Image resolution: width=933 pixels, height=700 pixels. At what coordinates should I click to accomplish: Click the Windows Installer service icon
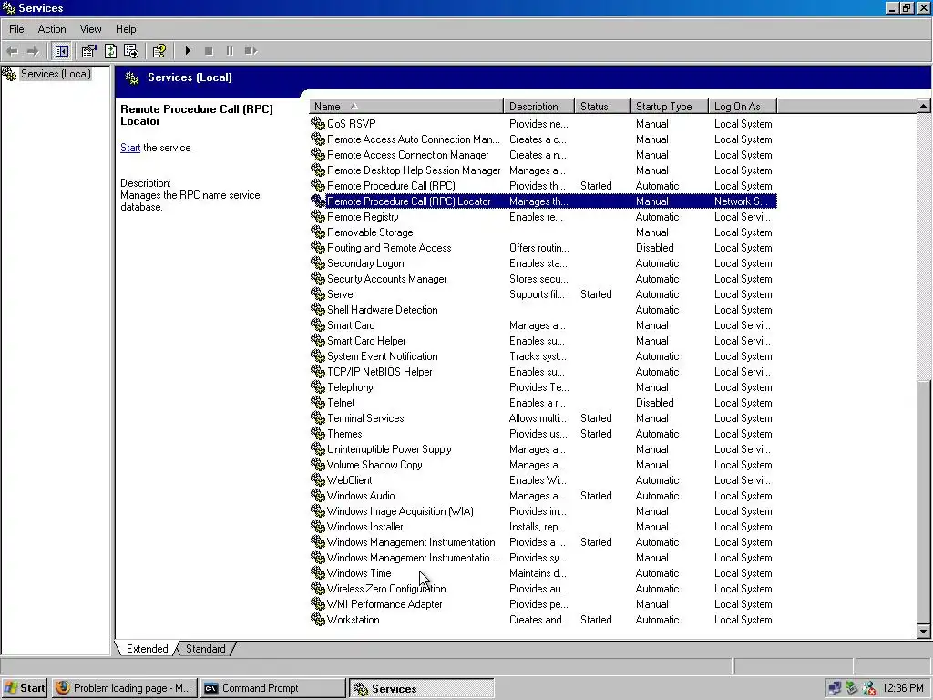click(x=318, y=526)
